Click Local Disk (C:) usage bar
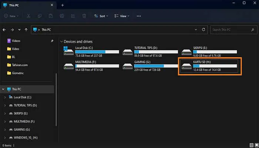 click(x=97, y=52)
